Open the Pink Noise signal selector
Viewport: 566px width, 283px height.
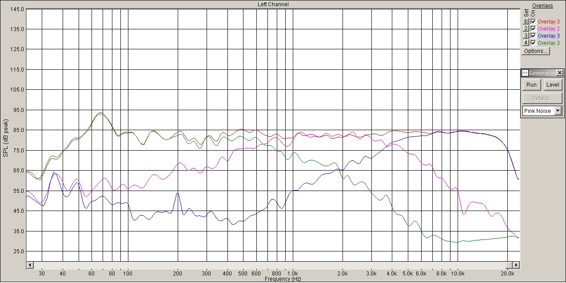(542, 111)
